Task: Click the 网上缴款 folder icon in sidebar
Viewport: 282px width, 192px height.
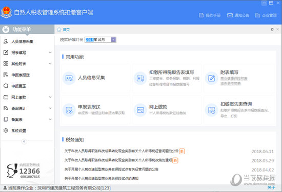Action: (x=6, y=97)
